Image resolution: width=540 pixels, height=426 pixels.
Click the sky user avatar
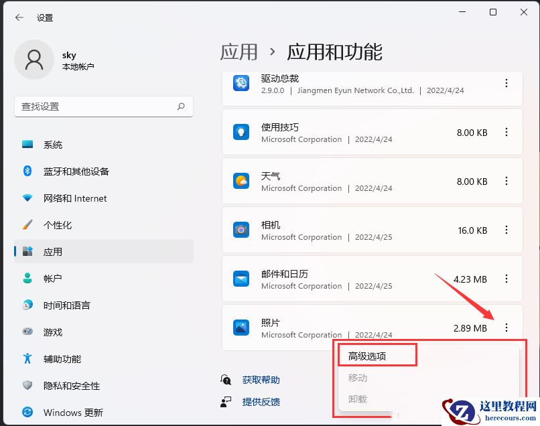point(33,60)
